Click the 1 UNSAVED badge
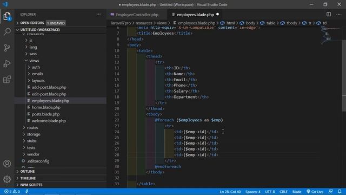Image resolution: width=346 pixels, height=195 pixels. click(x=56, y=23)
